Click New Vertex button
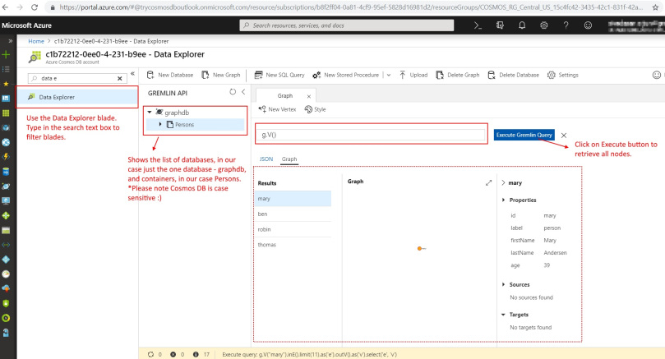 277,109
